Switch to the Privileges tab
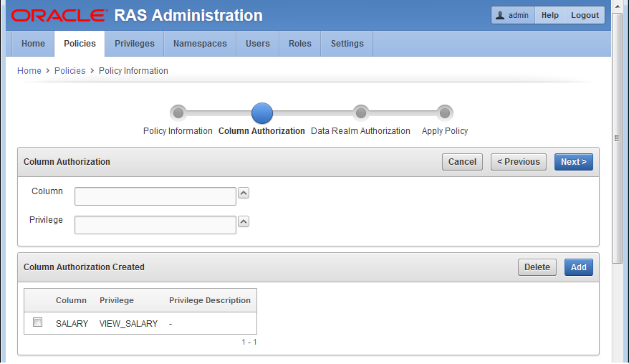 (x=135, y=44)
